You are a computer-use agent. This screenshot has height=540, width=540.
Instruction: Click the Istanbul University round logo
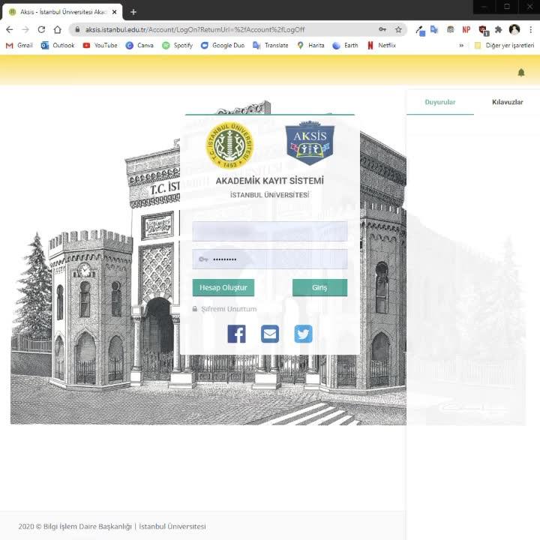[229, 145]
